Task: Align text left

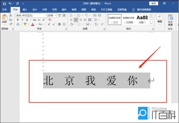Action: pyautogui.click(x=71, y=20)
